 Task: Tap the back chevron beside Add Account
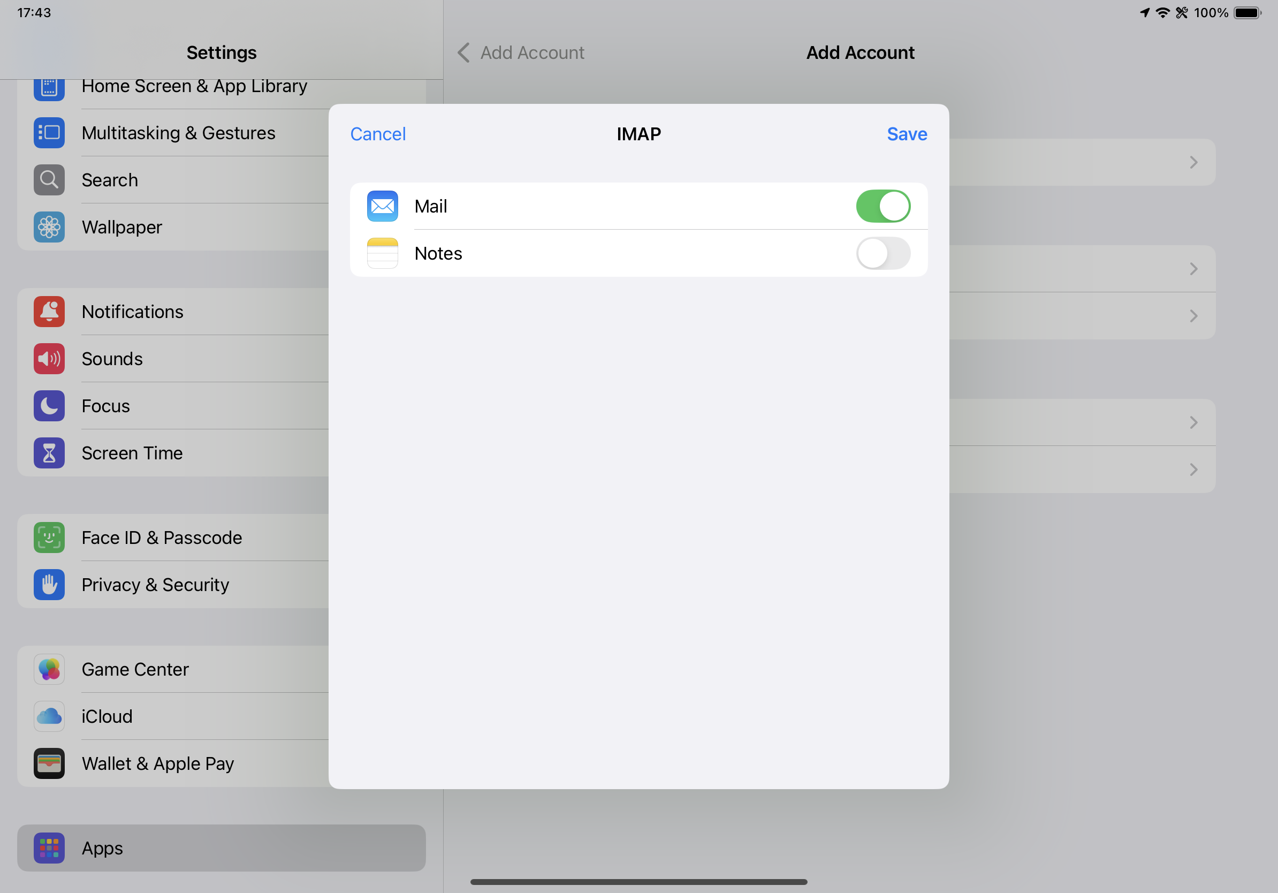coord(463,53)
